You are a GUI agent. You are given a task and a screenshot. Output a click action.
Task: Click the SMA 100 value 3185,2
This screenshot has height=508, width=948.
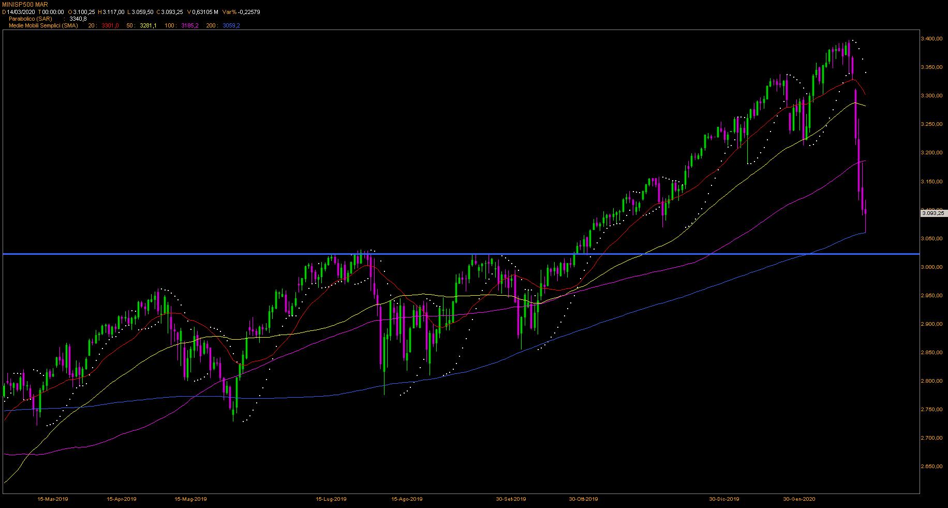[190, 25]
